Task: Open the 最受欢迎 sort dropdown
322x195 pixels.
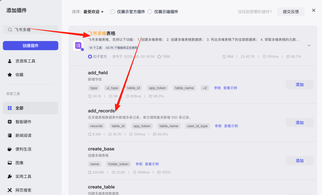Action: [93, 12]
